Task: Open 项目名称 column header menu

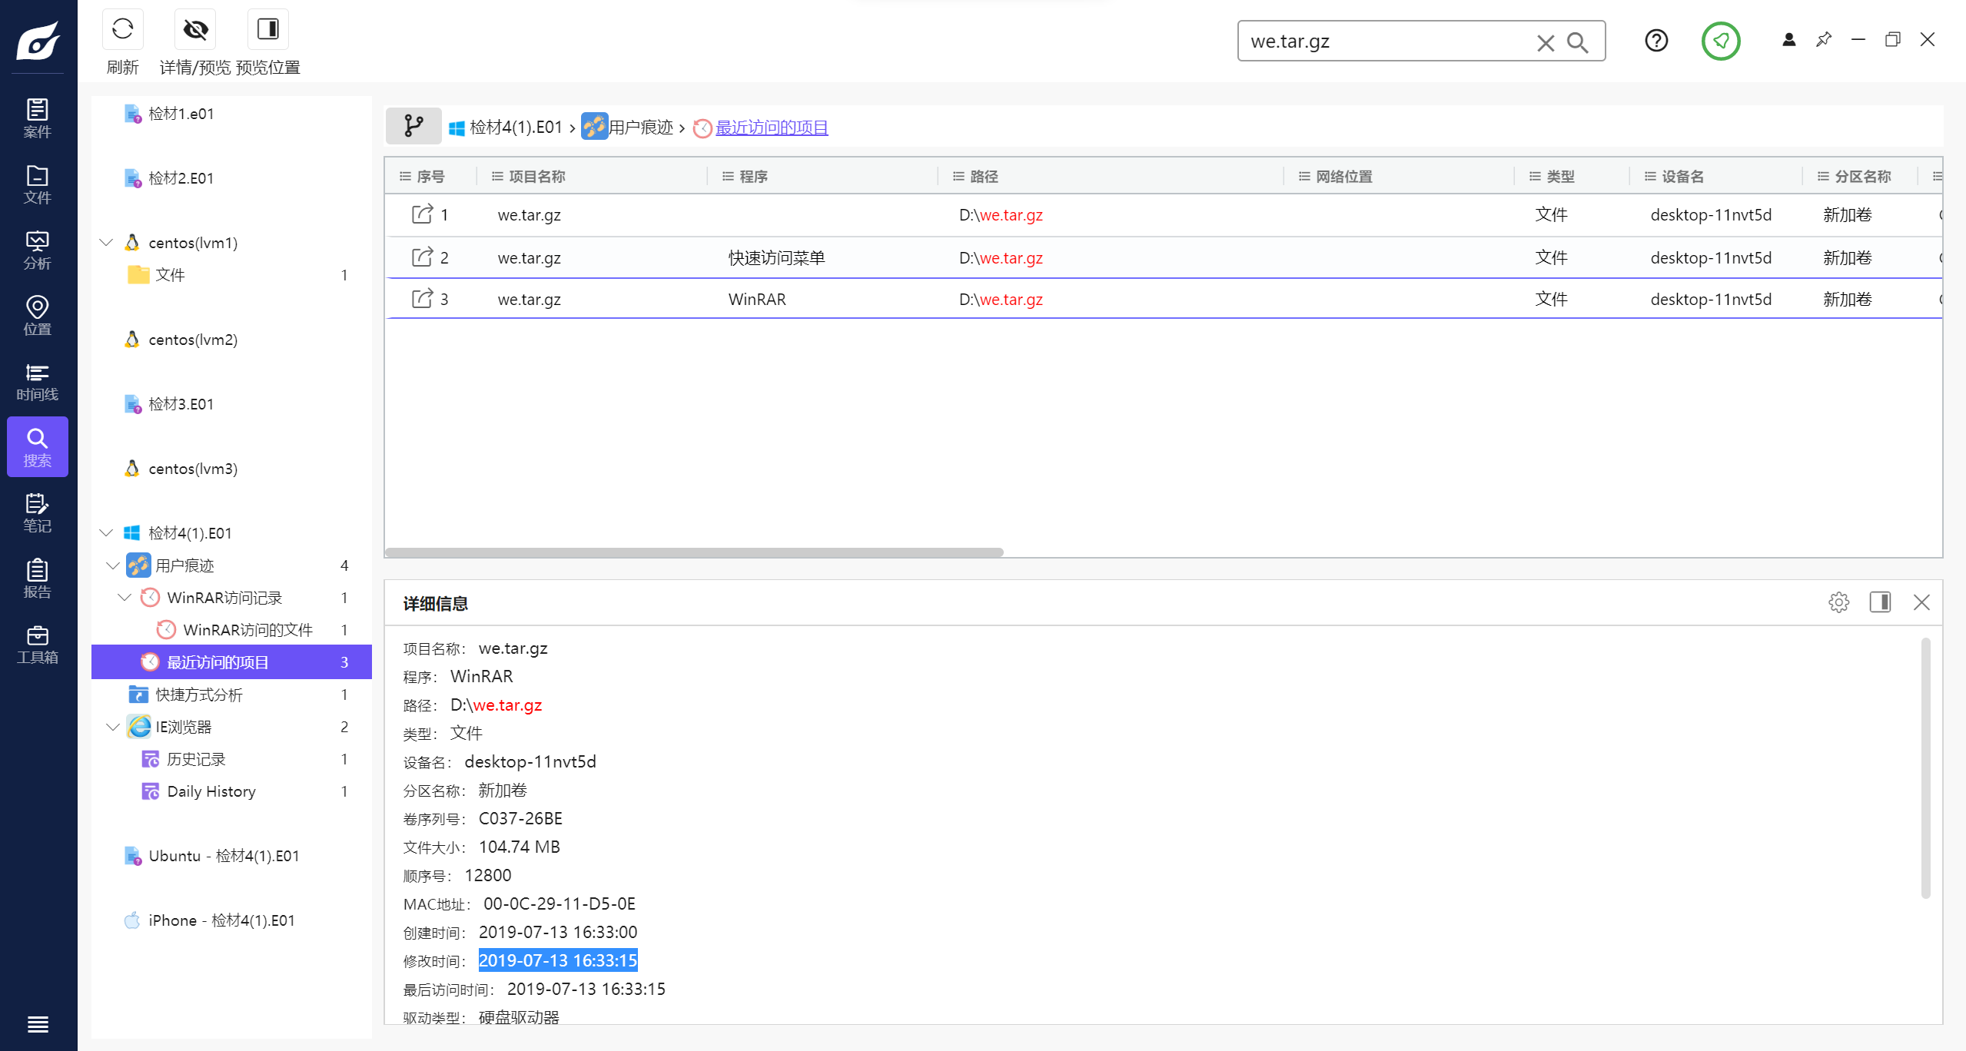Action: [x=497, y=177]
